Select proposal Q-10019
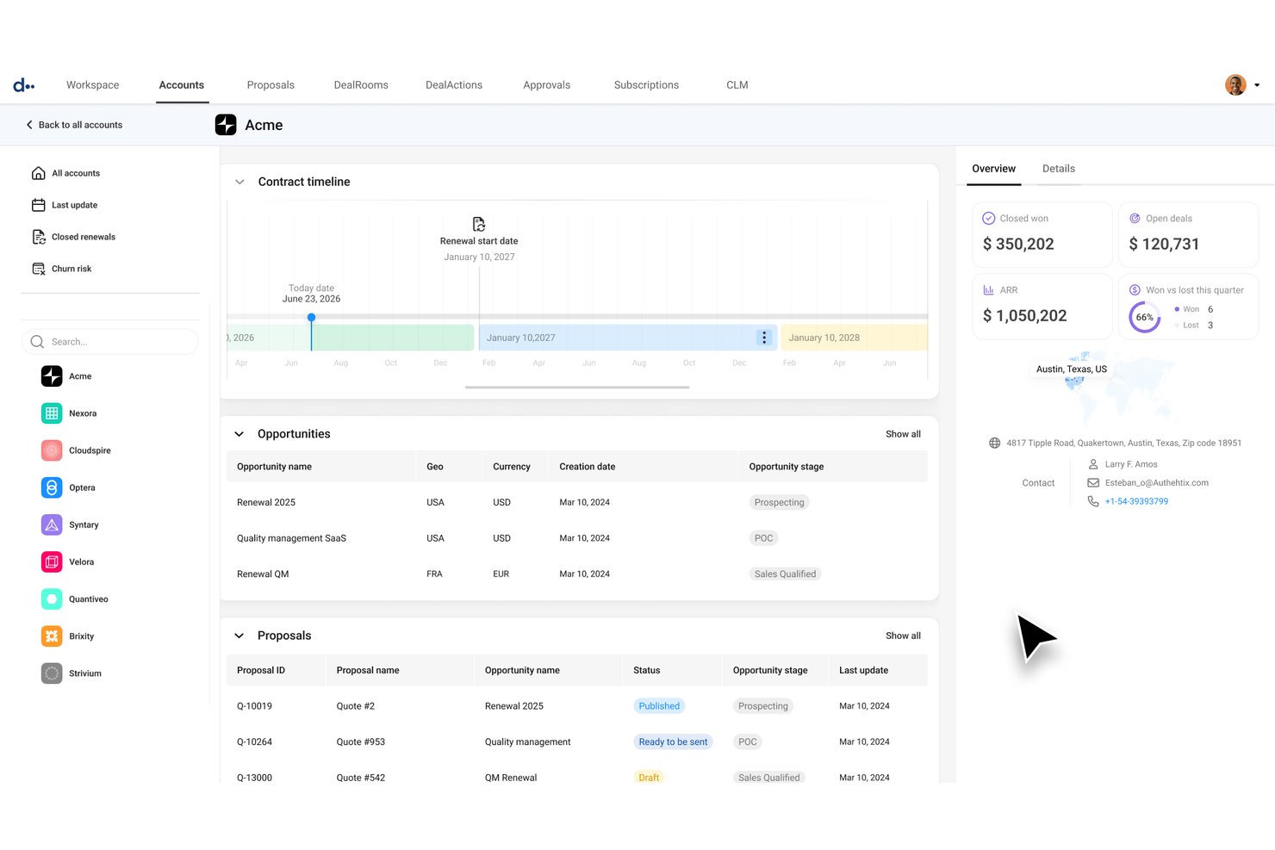This screenshot has width=1275, height=850. click(x=254, y=706)
